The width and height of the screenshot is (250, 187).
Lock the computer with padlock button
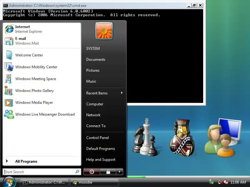click(x=108, y=172)
